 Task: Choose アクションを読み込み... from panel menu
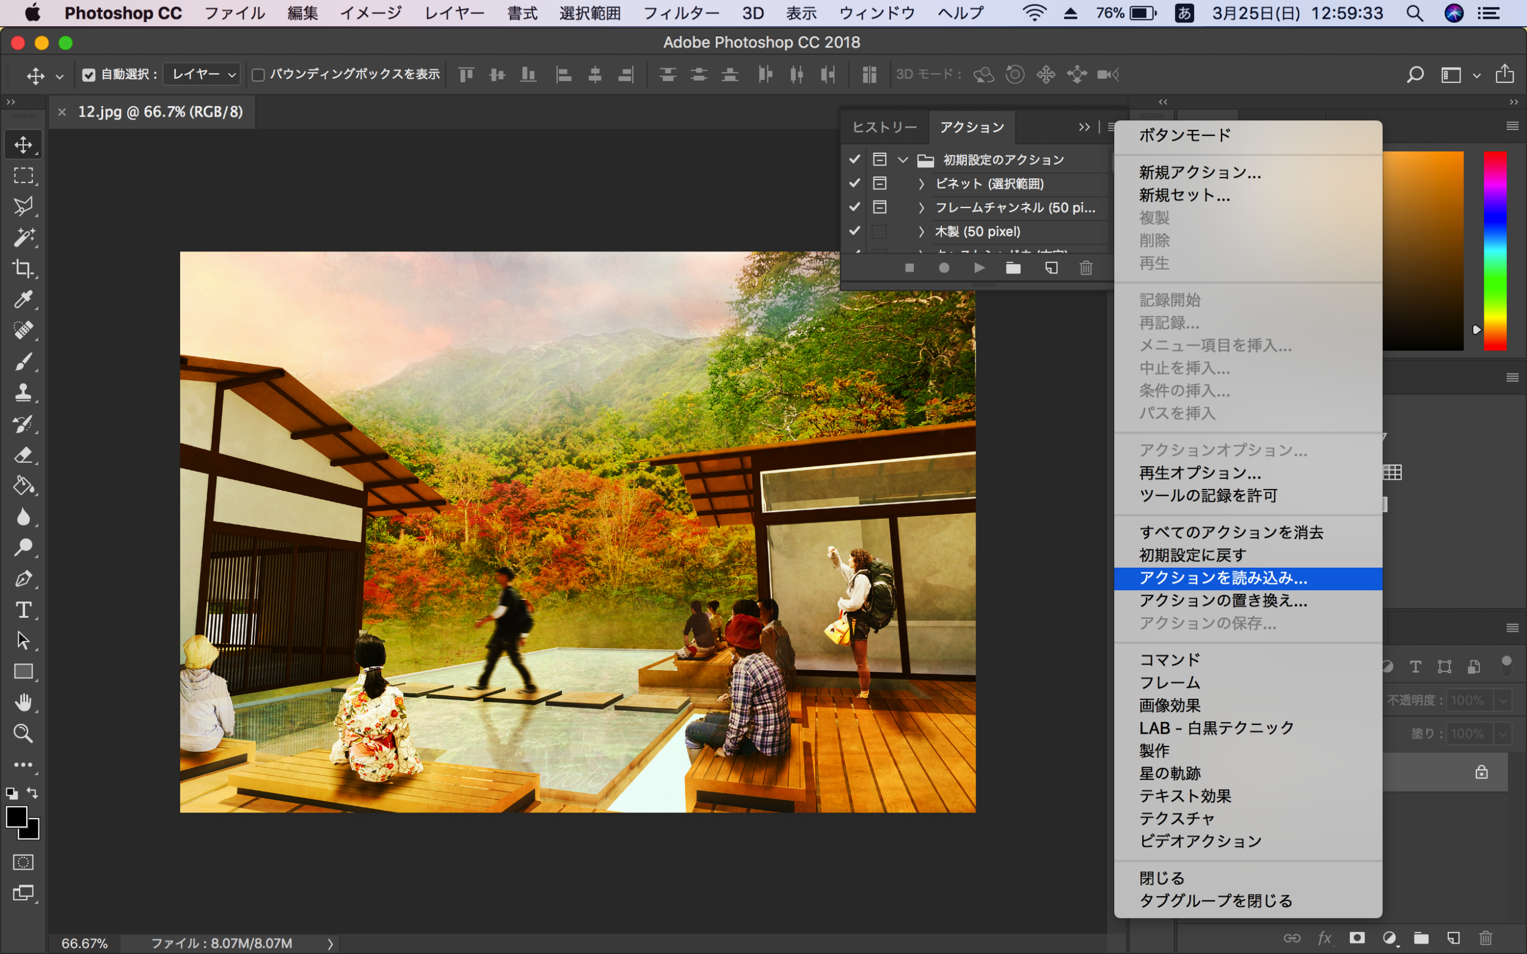(1248, 578)
